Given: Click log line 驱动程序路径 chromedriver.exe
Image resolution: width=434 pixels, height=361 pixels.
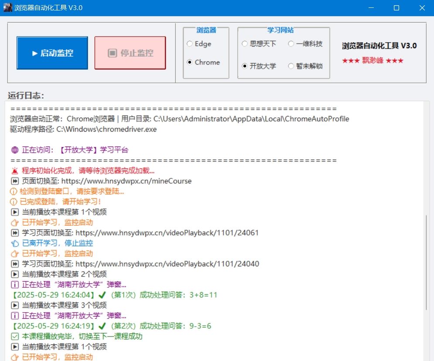Looking at the screenshot, I should pos(83,129).
